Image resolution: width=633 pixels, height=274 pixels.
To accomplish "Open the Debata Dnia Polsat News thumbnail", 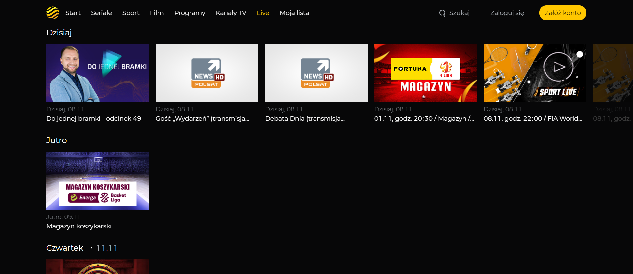I will click(x=316, y=73).
